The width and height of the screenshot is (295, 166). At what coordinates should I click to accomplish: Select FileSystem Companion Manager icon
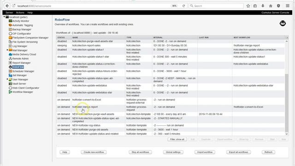pos(10,38)
